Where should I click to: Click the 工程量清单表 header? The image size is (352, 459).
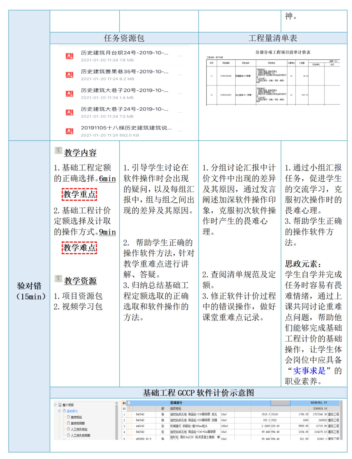273,38
